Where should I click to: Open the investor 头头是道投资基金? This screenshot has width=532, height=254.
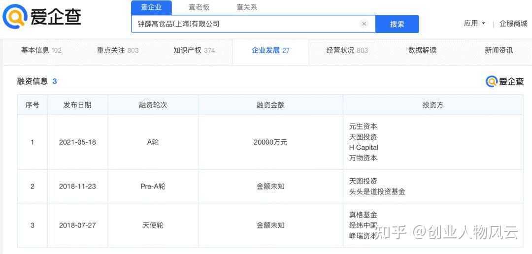click(377, 192)
